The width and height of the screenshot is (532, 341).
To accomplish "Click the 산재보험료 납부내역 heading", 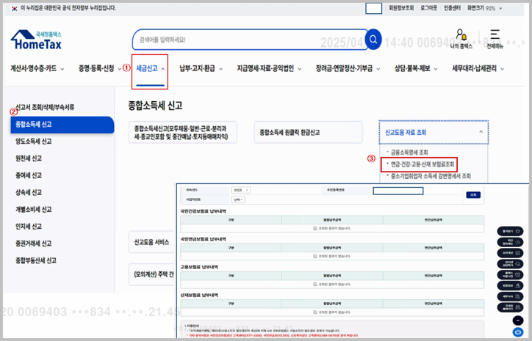I will [x=199, y=296].
